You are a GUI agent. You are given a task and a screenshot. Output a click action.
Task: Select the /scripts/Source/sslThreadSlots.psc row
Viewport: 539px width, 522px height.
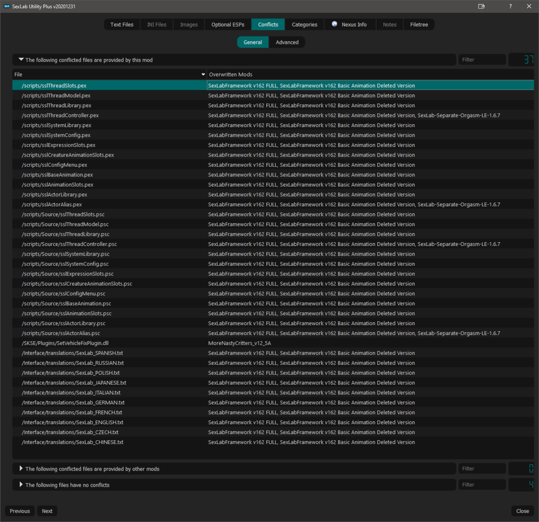pyautogui.click(x=273, y=214)
